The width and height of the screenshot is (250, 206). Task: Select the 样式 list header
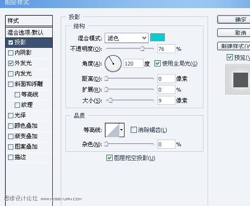[x=29, y=21]
